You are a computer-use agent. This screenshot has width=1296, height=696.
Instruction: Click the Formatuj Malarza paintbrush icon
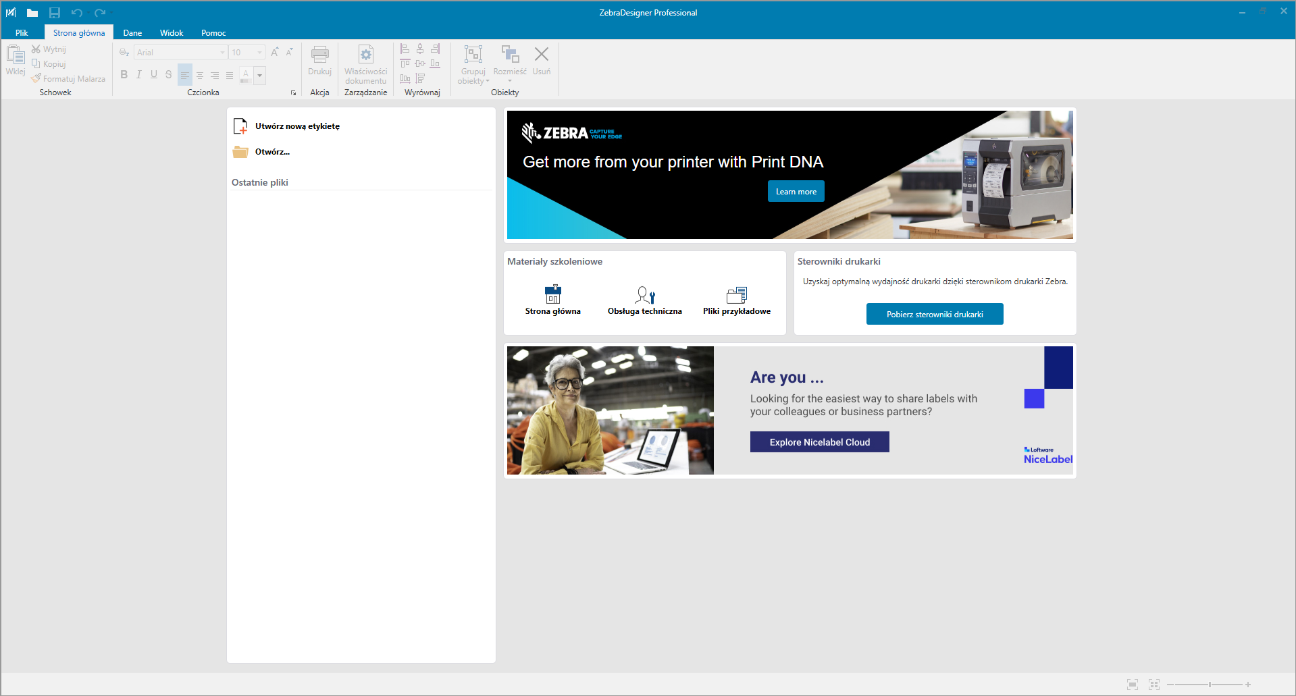[x=36, y=78]
